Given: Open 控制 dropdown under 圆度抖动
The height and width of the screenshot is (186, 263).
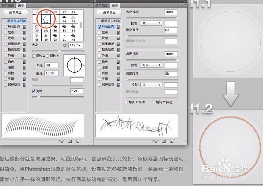Looking at the screenshot, I should (x=151, y=85).
